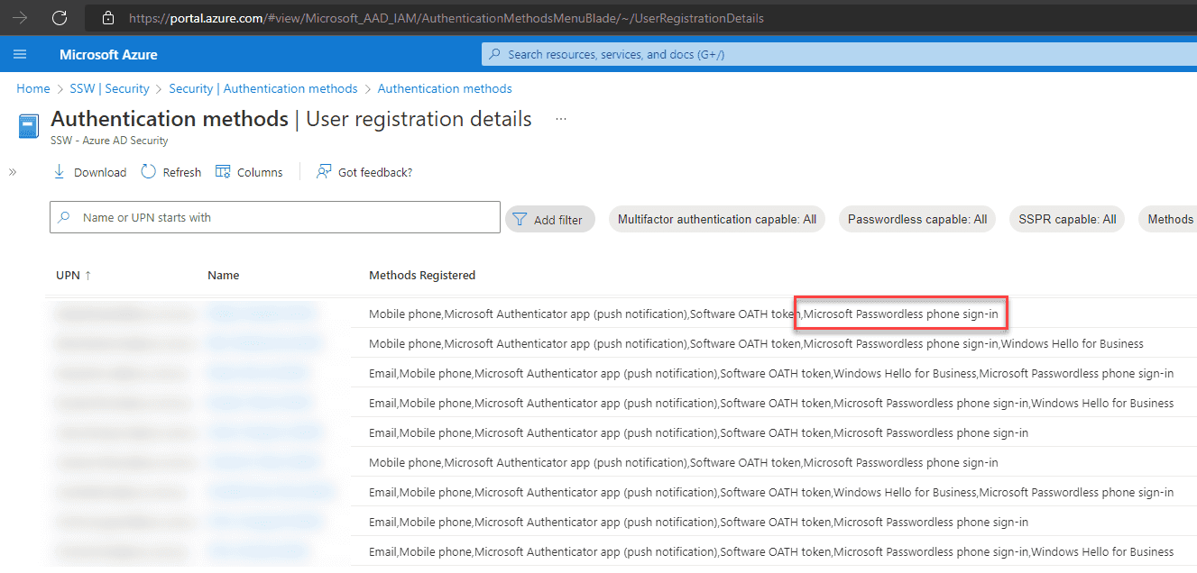Open the Azure portal hamburger menu
Screen dimensions: 1197x573
(20, 54)
